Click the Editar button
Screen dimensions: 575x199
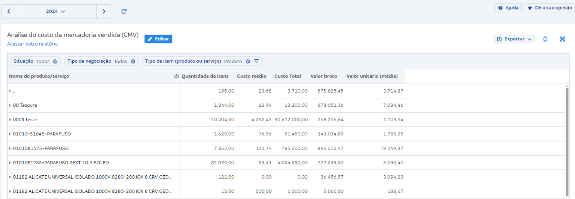coord(158,39)
